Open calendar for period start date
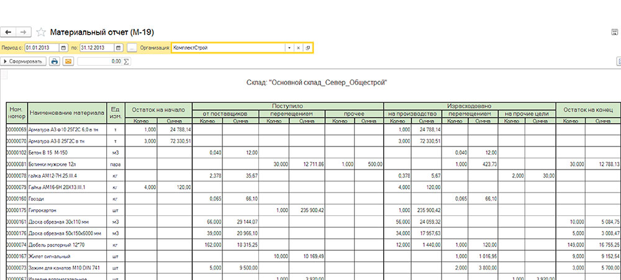The height and width of the screenshot is (280, 621). (x=63, y=48)
